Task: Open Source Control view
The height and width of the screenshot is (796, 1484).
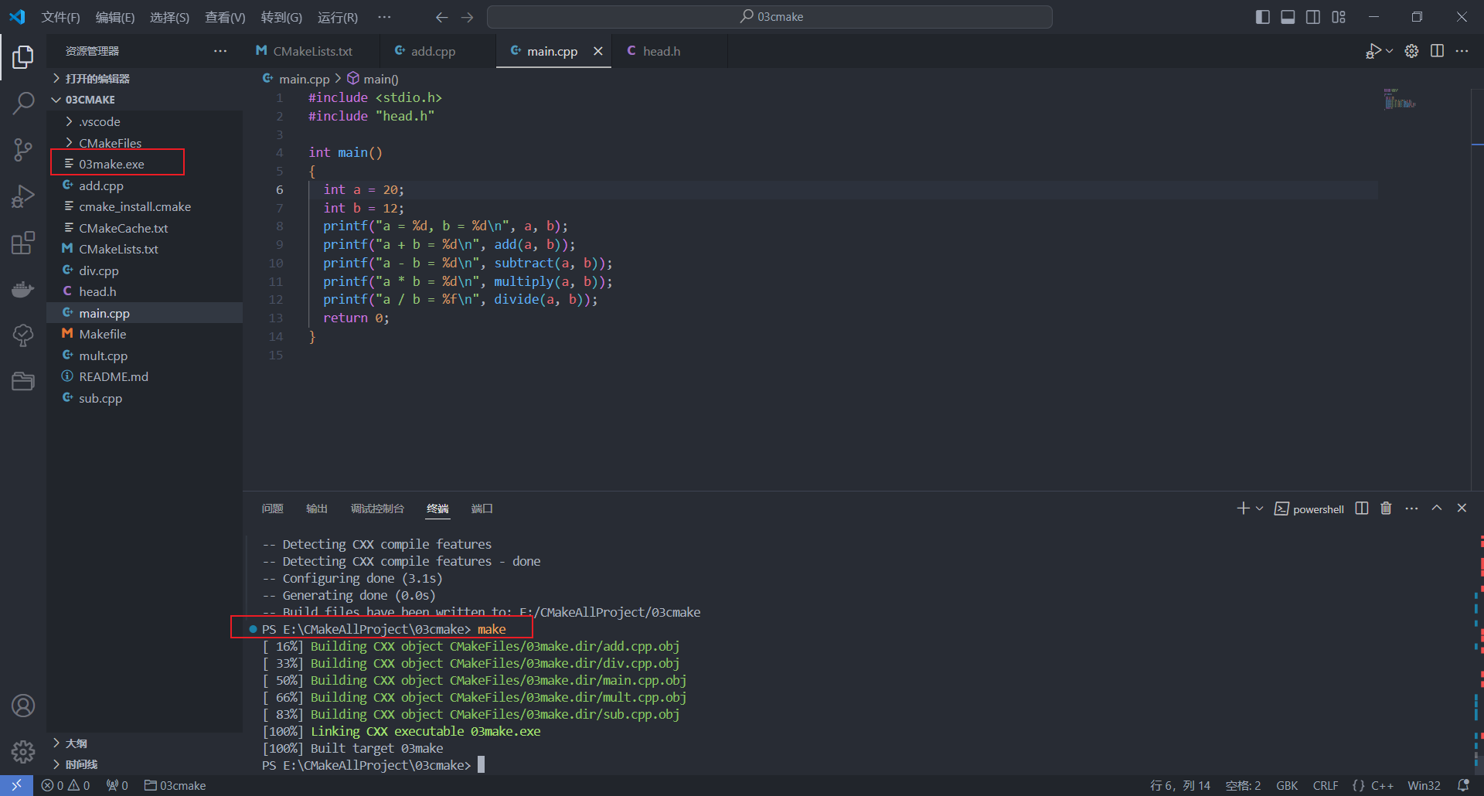Action: pos(23,149)
